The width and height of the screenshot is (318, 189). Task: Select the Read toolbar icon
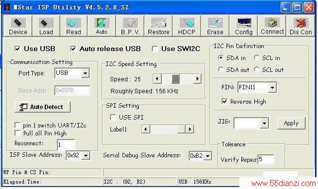pyautogui.click(x=74, y=26)
